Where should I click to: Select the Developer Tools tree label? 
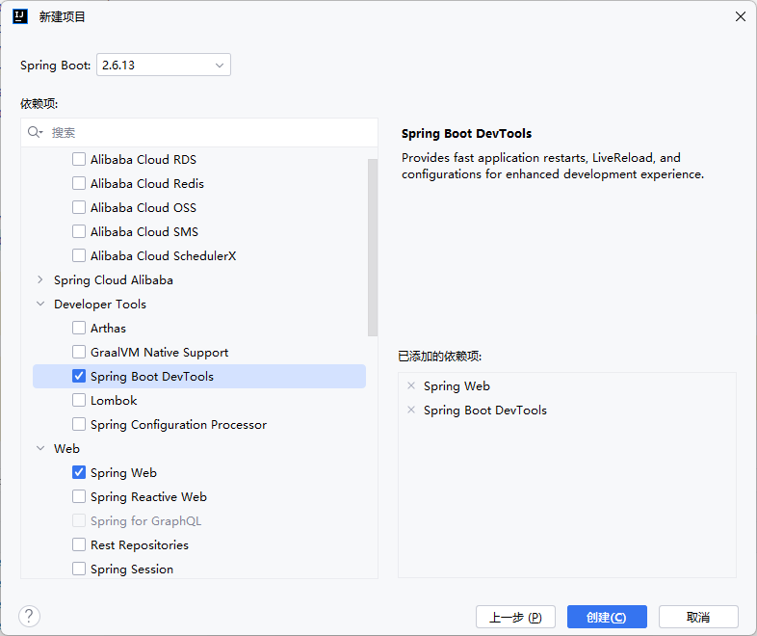[x=100, y=305]
